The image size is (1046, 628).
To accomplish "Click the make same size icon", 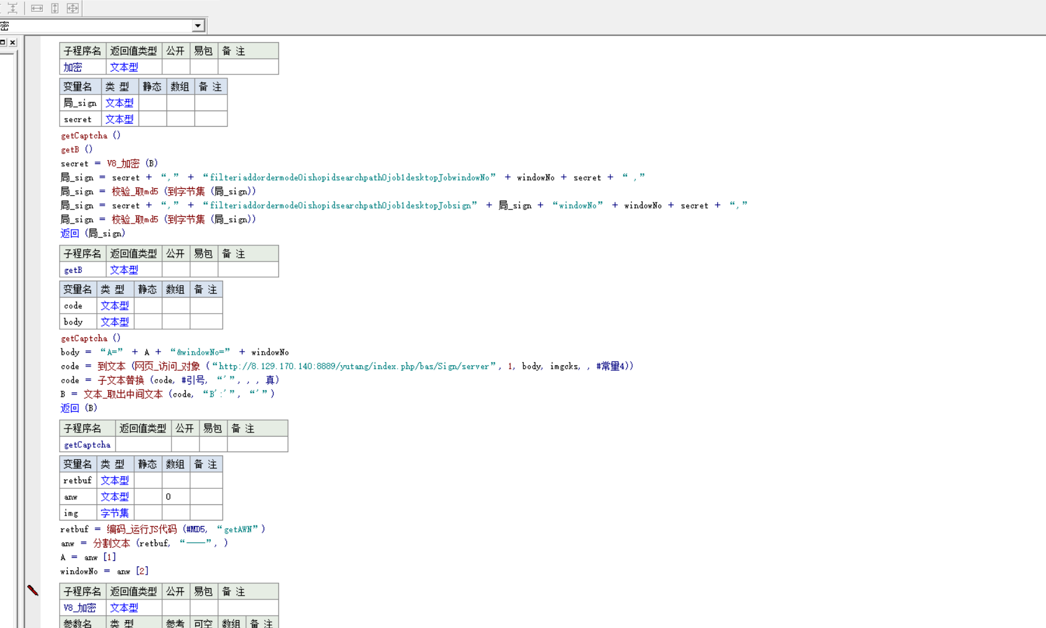I will click(x=73, y=8).
